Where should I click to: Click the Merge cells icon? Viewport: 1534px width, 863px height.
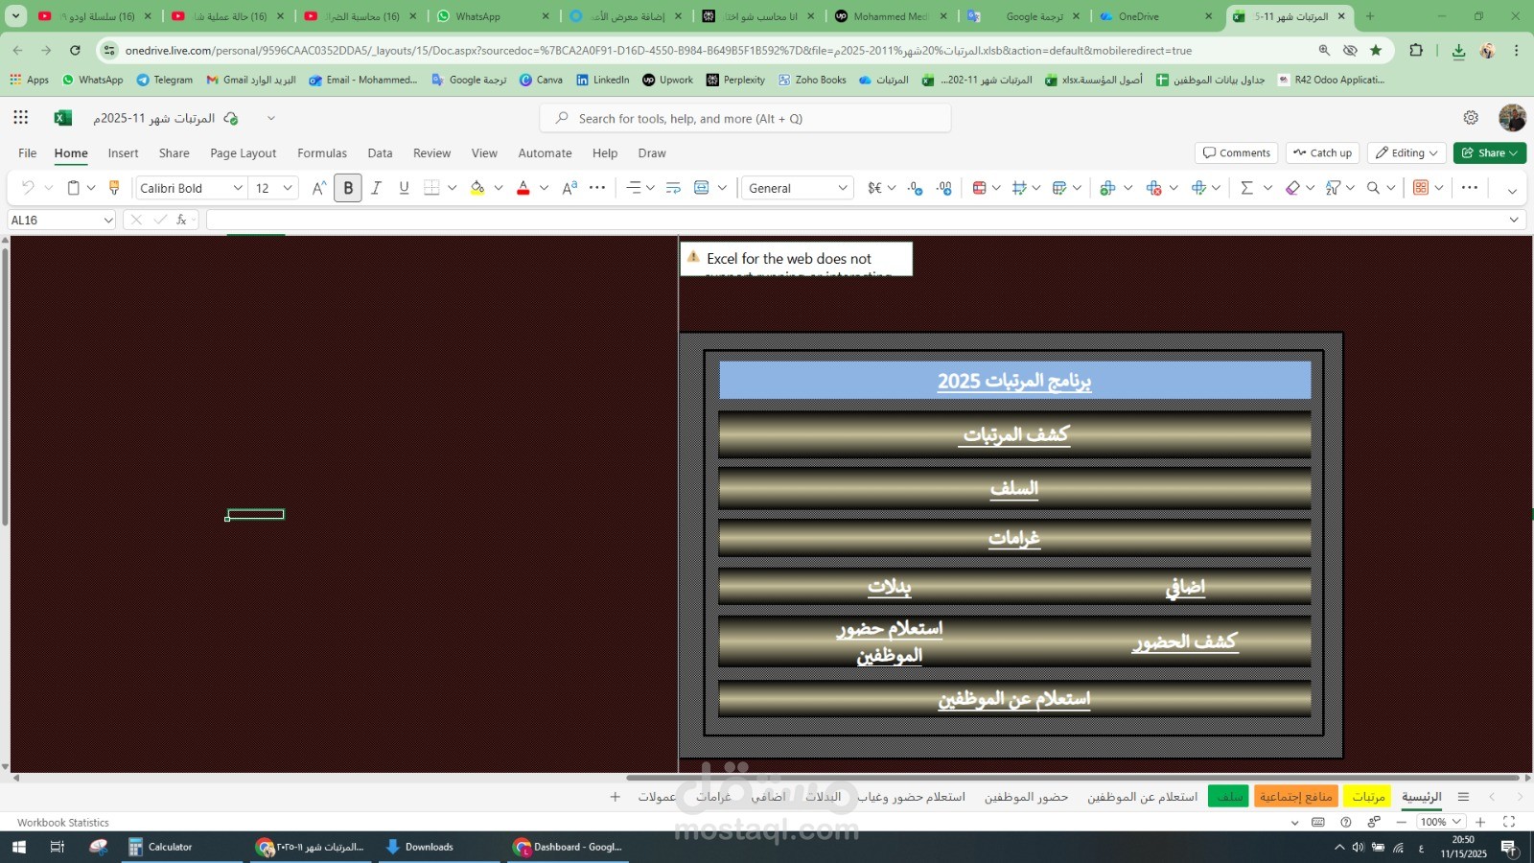(x=702, y=188)
